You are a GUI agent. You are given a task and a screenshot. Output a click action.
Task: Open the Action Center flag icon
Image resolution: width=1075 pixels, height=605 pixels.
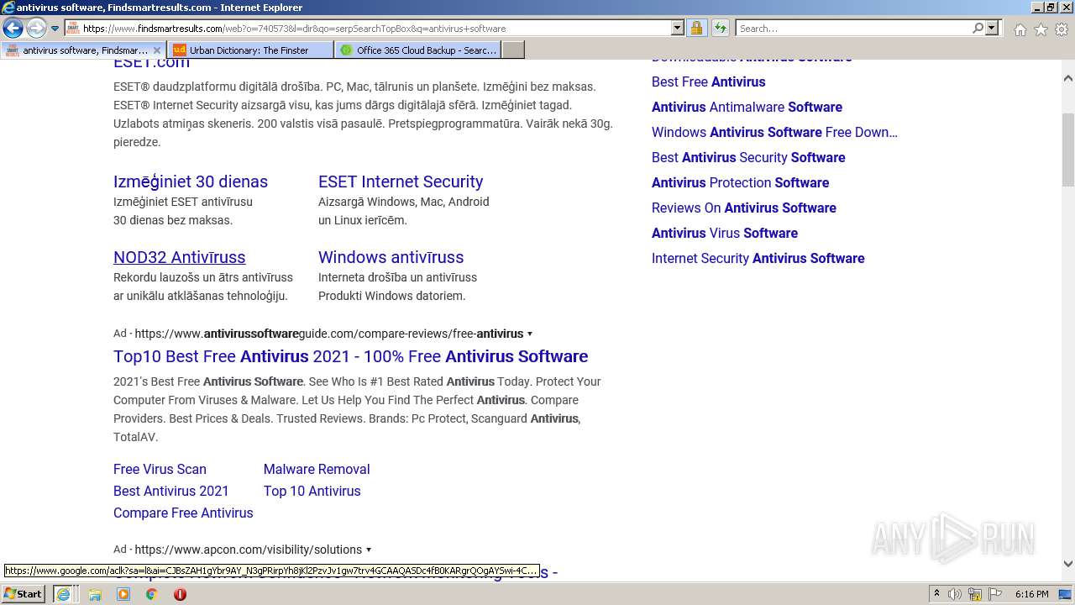[996, 594]
